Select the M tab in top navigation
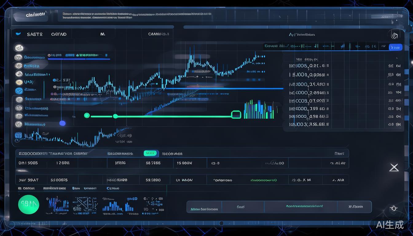This screenshot has height=236, width=413. 103,34
